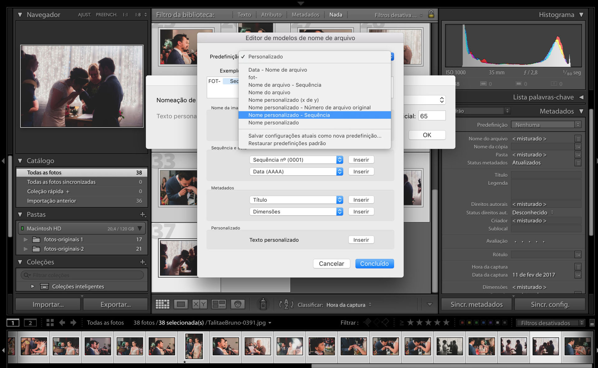
Task: Click the Exportar... button
Action: pos(116,304)
